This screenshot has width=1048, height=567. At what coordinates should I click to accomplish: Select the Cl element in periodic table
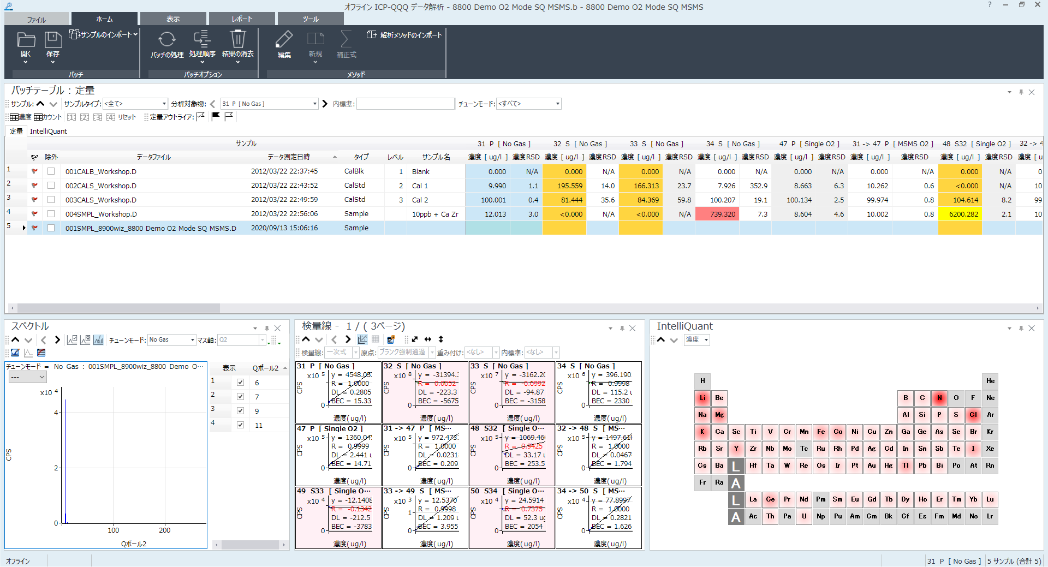point(973,415)
